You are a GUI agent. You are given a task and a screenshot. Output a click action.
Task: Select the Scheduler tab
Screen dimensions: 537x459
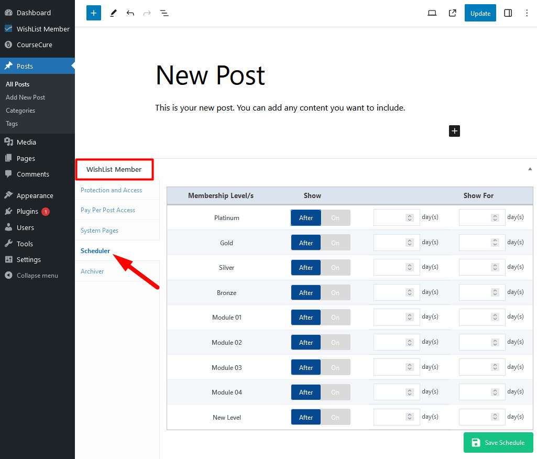(x=95, y=251)
